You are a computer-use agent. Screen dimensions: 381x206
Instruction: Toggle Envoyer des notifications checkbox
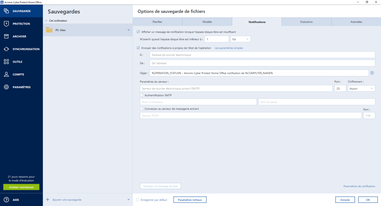(138, 48)
